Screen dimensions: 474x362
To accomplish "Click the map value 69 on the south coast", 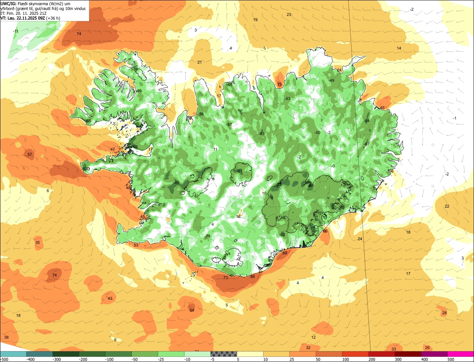I will coord(285,253).
